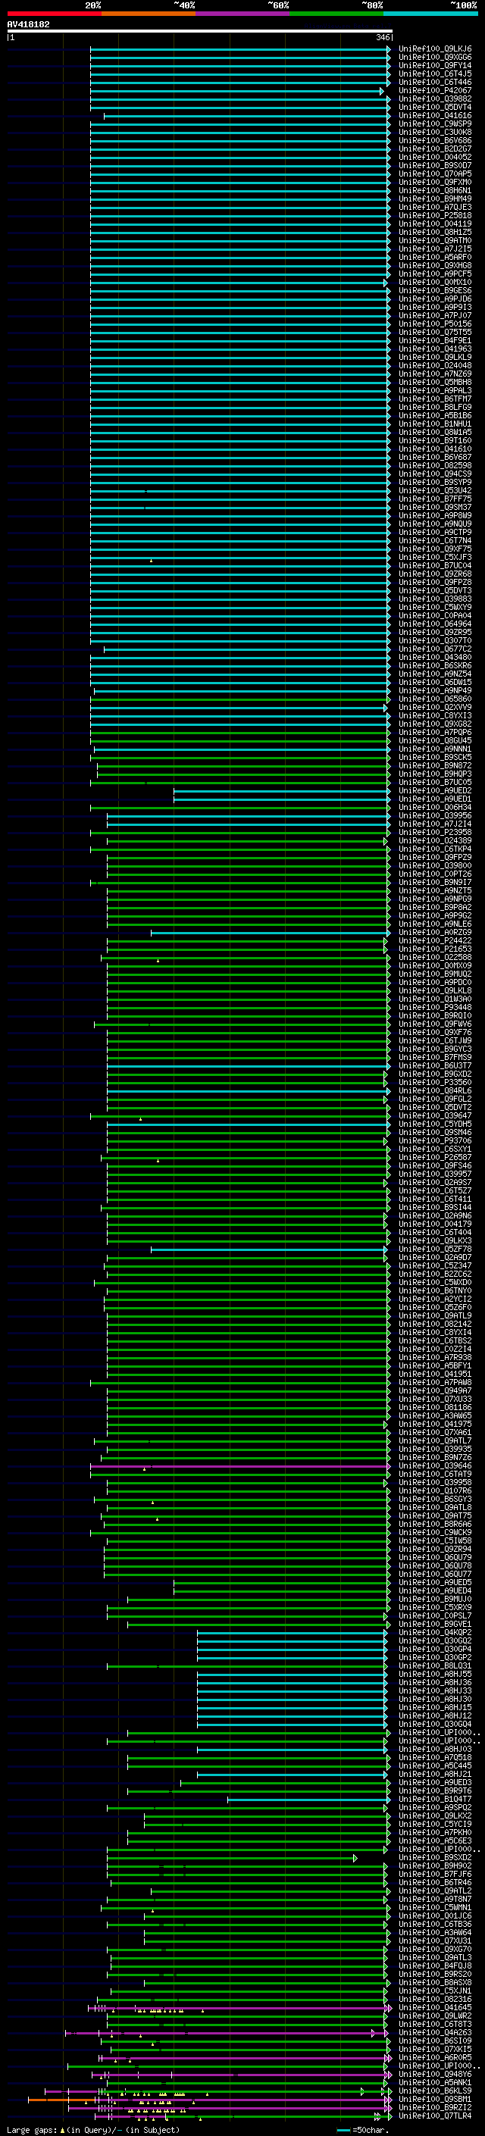Open the UniRef100_Q4A263 hit link
Viewport: 485px width, 2136px height.
[435, 2033]
